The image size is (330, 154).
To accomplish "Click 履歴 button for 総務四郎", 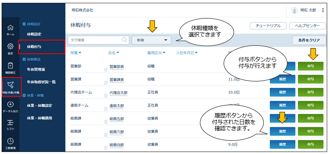I will pos(283,144).
